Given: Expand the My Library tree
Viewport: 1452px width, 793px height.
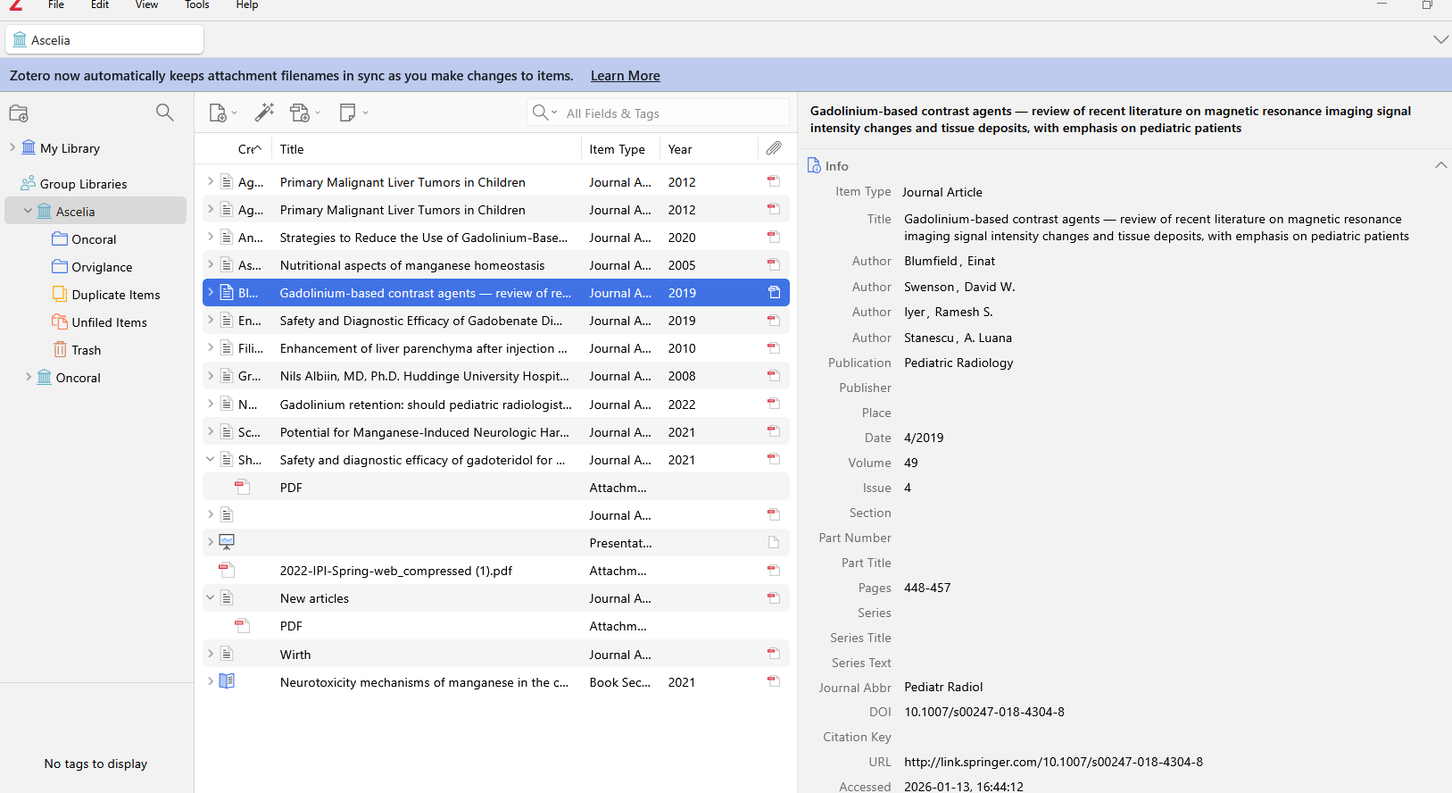Looking at the screenshot, I should tap(12, 147).
